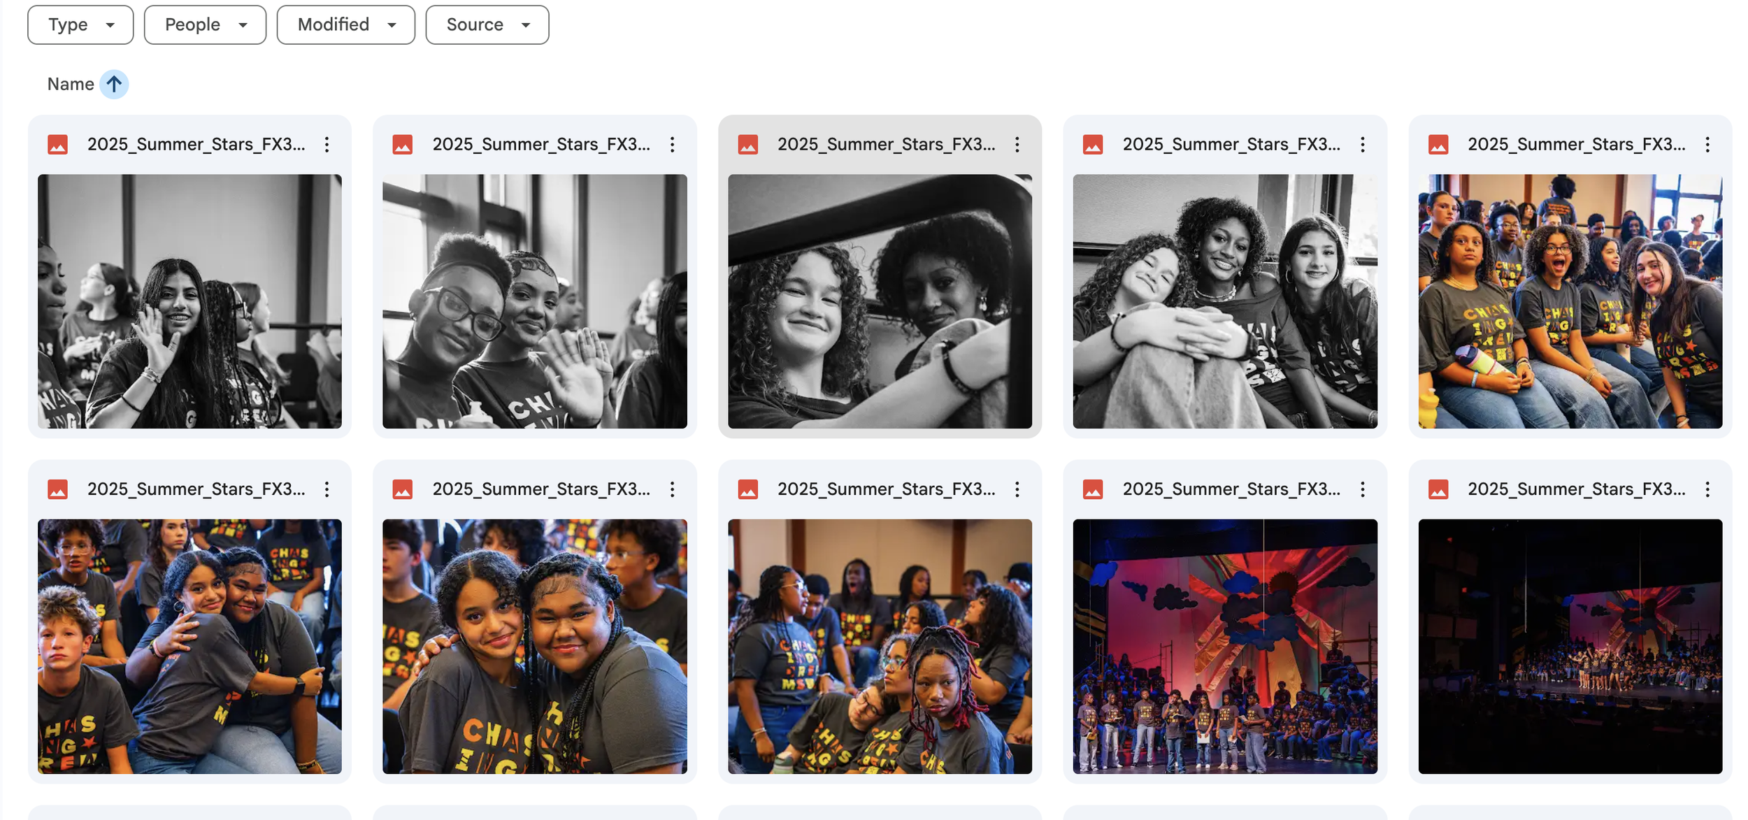Open three-dot menu of first bottom-row file
The image size is (1748, 820).
(x=327, y=489)
